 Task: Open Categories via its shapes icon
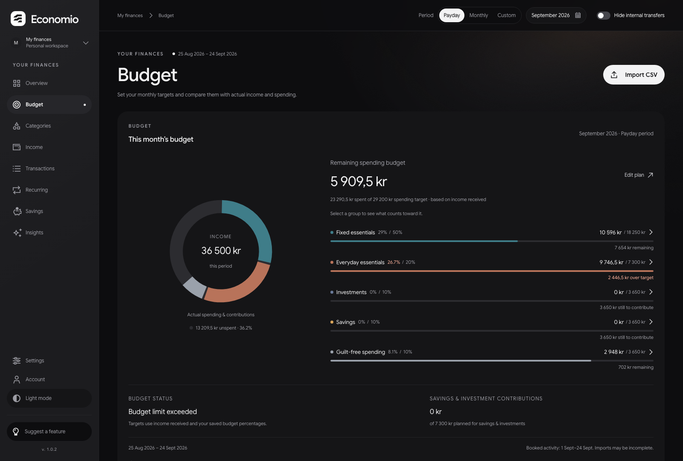17,126
